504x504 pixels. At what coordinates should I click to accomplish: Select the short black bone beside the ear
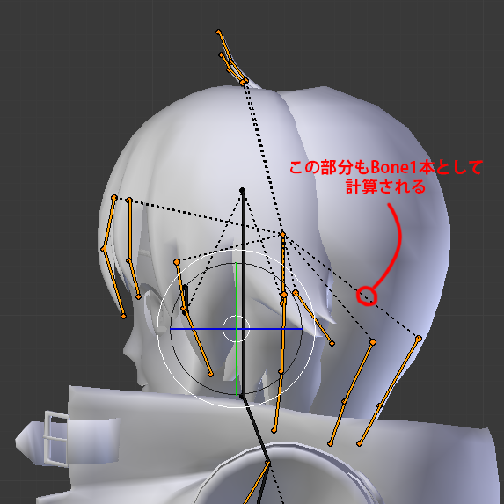[x=186, y=299]
